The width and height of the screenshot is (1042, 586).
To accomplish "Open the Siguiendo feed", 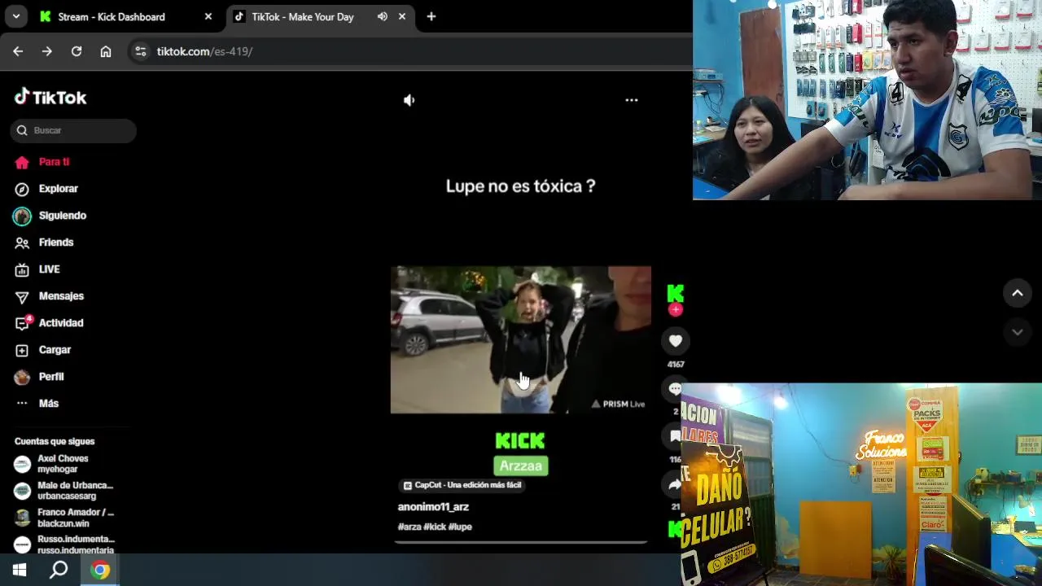I will [x=63, y=216].
